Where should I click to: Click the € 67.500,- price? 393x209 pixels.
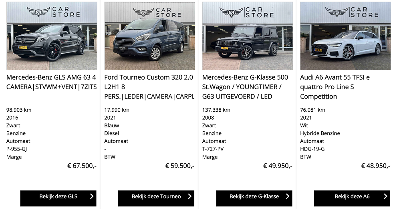(x=82, y=166)
